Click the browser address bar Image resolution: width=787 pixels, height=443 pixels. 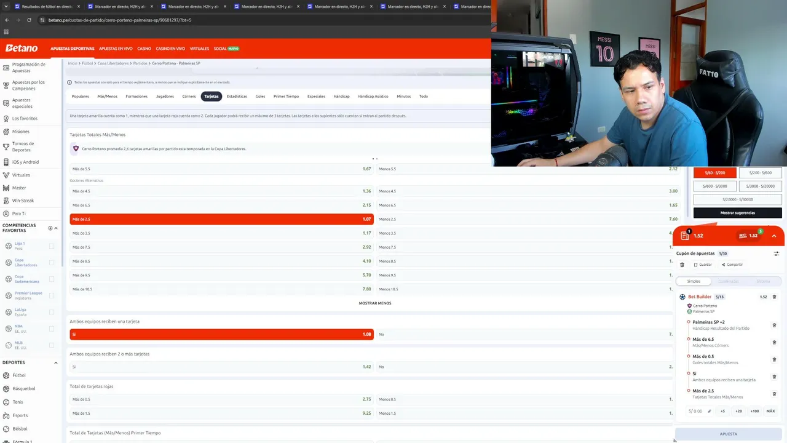tap(264, 20)
